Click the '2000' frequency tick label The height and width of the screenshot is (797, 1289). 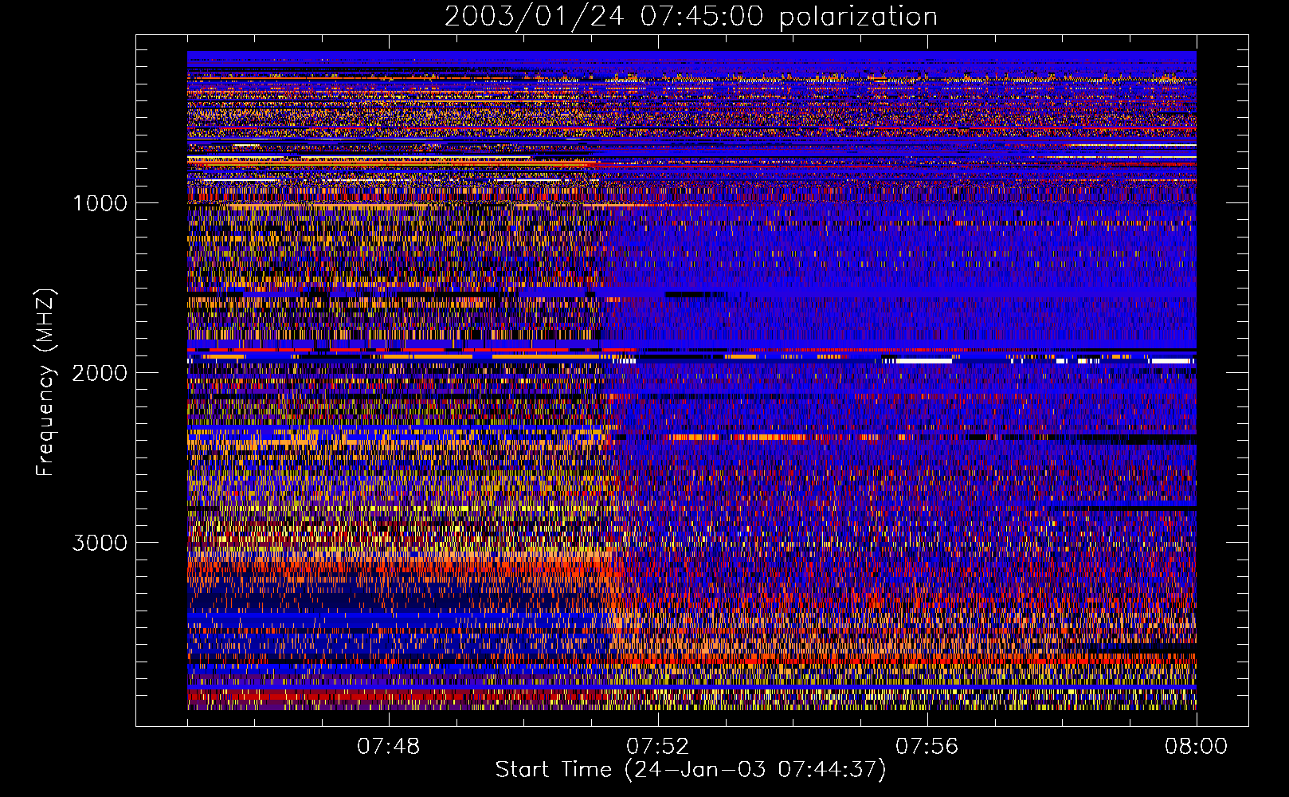click(x=100, y=373)
